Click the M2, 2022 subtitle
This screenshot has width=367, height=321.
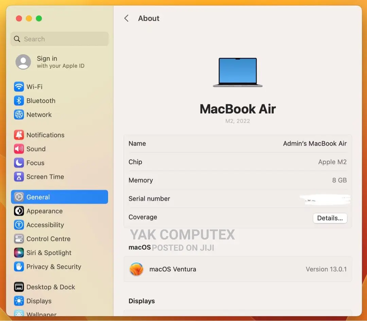click(x=238, y=121)
